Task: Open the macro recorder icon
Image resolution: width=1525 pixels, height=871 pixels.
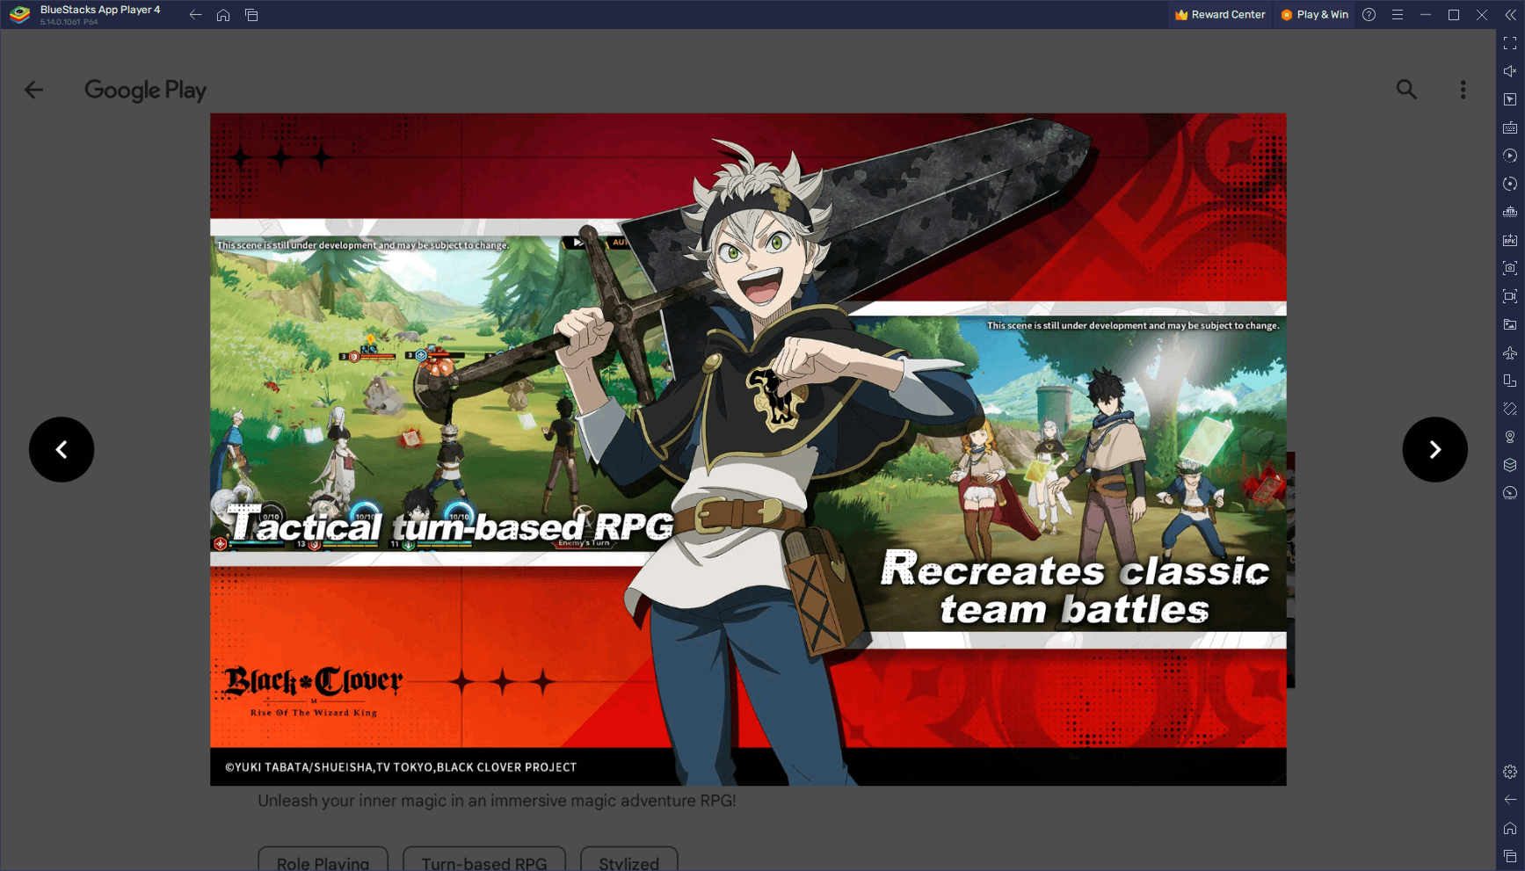Action: [1510, 212]
